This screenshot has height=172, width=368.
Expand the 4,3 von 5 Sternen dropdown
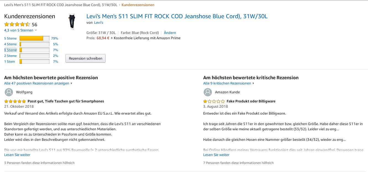[20, 30]
